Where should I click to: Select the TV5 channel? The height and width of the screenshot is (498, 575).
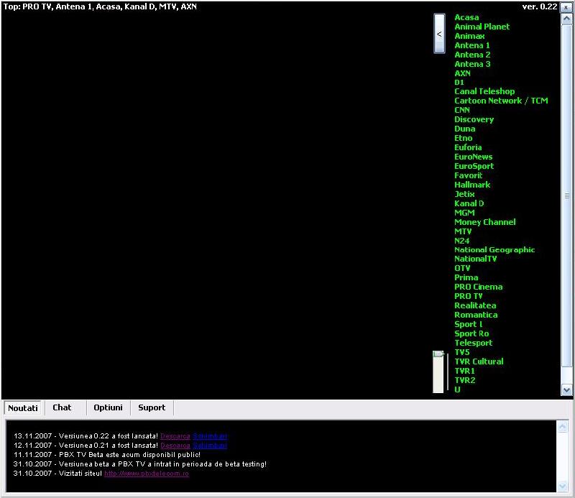[x=462, y=352]
